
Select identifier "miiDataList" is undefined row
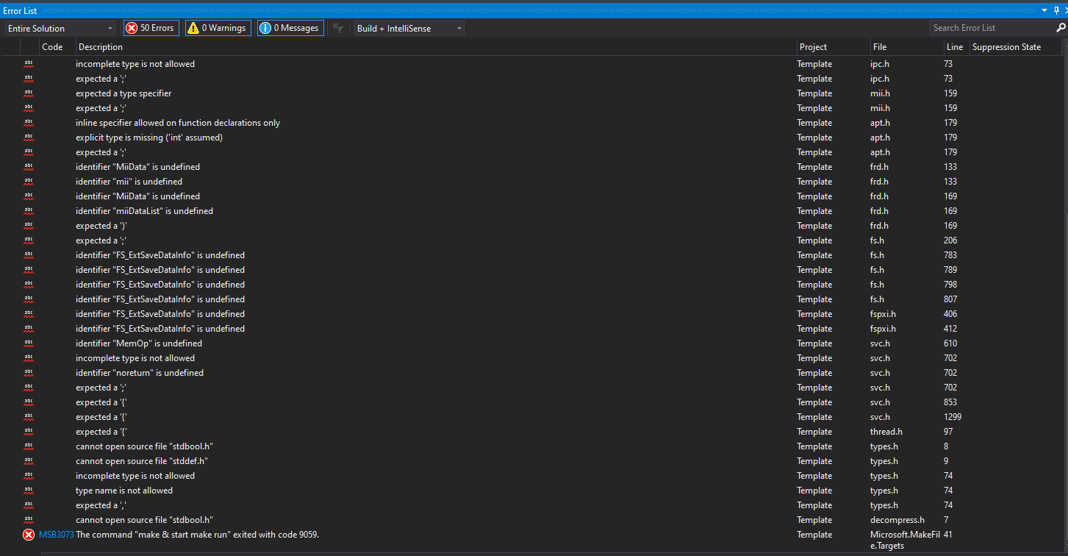(x=144, y=211)
